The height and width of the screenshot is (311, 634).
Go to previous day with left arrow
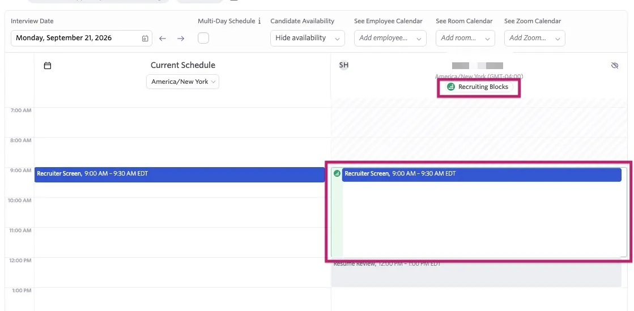pyautogui.click(x=163, y=39)
